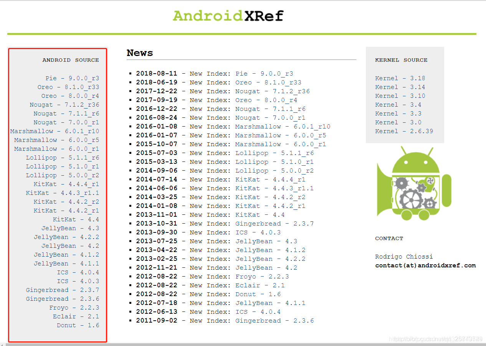The image size is (486, 346).
Task: Open ICS - 4.0.3 in the sidebar
Action: (x=78, y=281)
